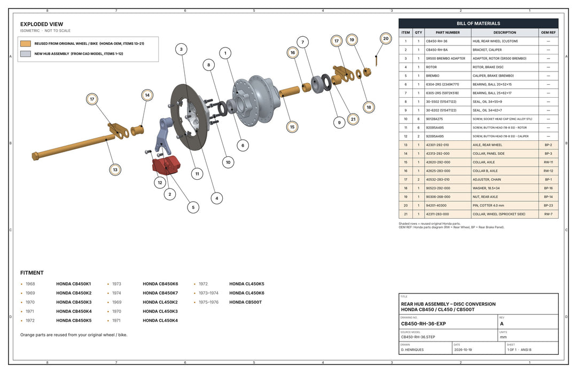Click the orange 'Reused from original wheel' legend swatch
Image resolution: width=577 pixels, height=373 pixels.
point(26,43)
